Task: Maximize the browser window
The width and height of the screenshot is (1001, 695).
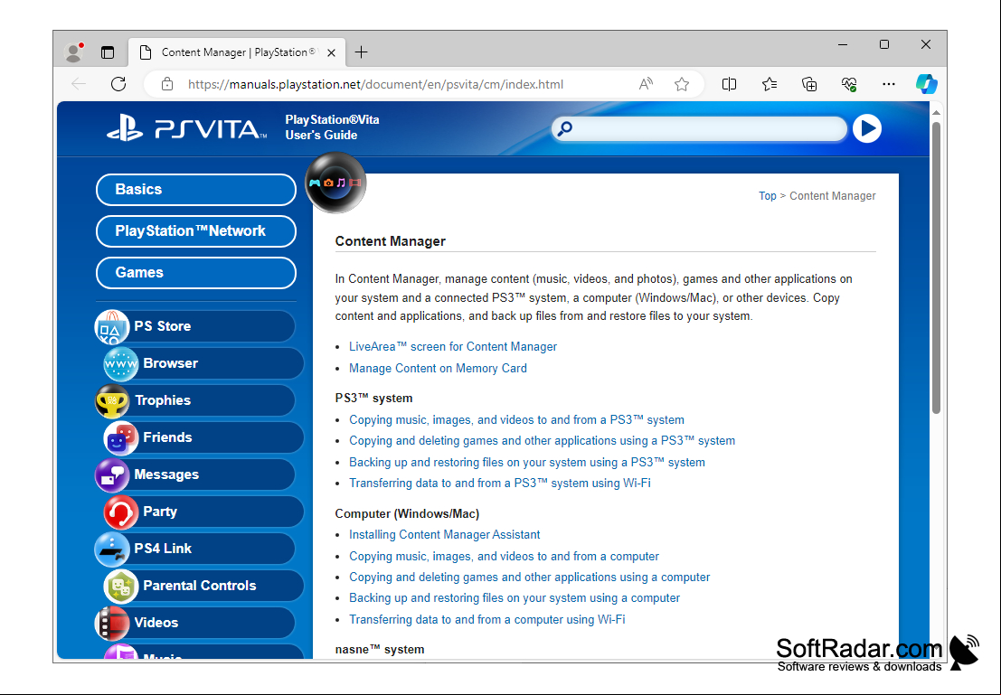Action: tap(884, 44)
